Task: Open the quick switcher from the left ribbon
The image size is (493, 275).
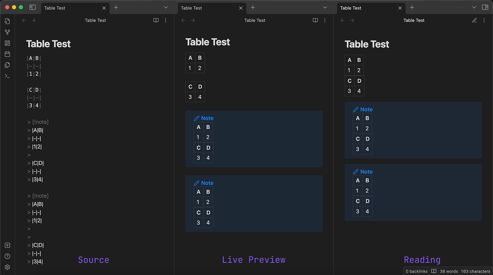Action: coord(7,21)
